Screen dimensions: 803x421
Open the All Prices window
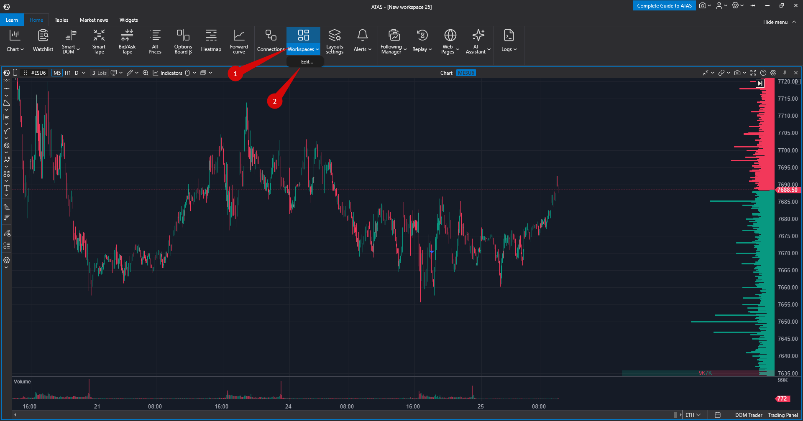tap(155, 41)
